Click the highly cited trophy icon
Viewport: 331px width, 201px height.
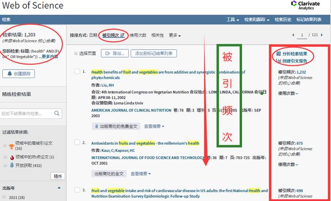(11, 146)
